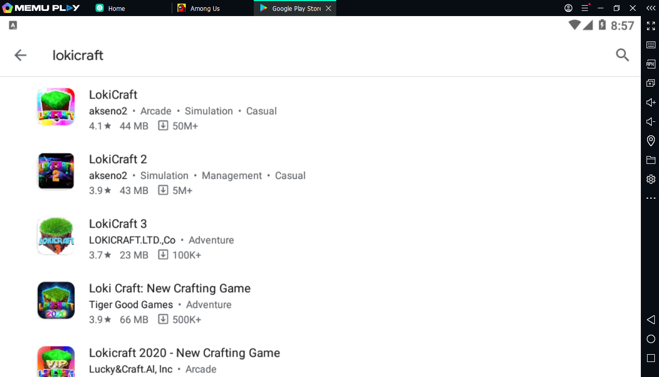Open the multi-instance window icon

(x=651, y=83)
